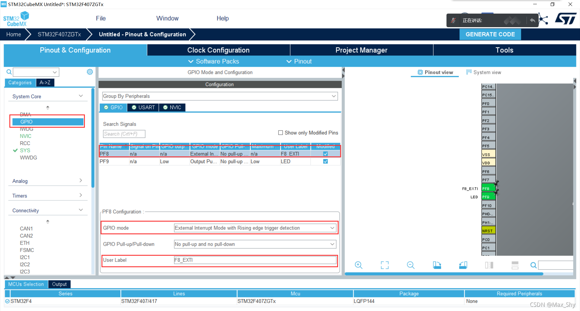The height and width of the screenshot is (311, 580).
Task: Open the GPIO mode dropdown
Action: (255, 228)
